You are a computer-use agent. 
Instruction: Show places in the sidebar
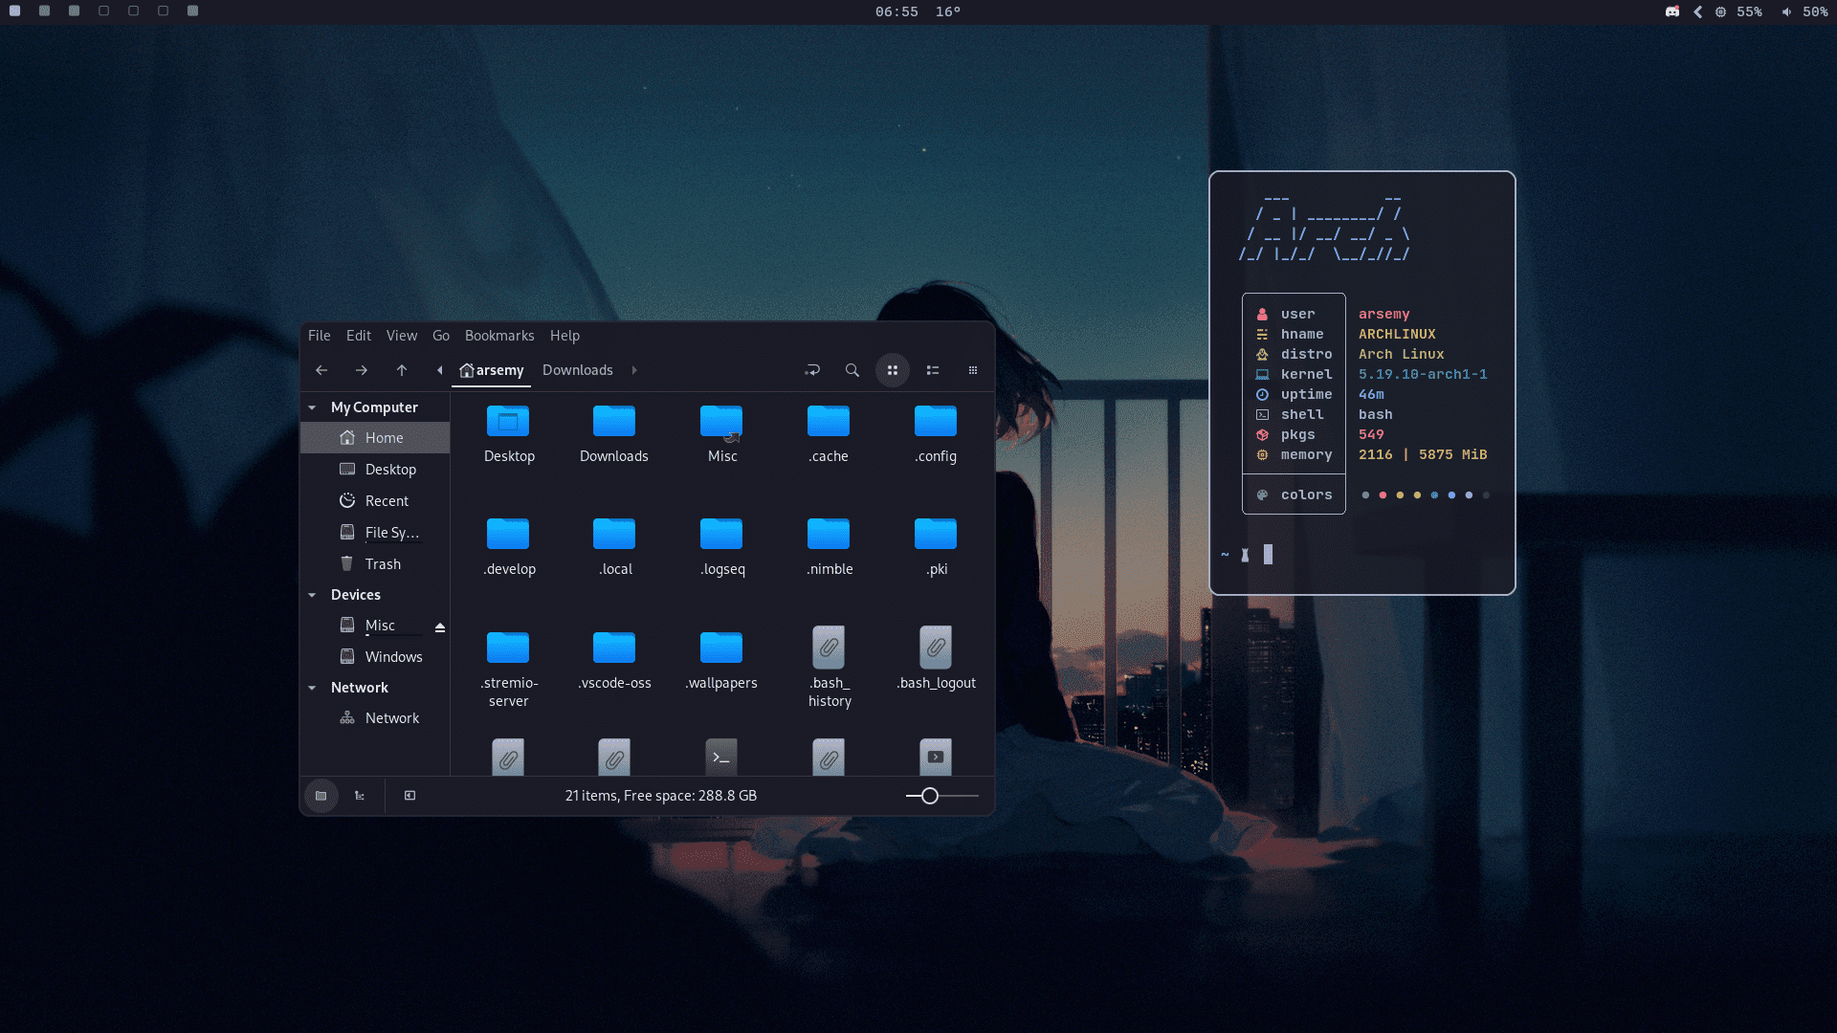pos(321,796)
